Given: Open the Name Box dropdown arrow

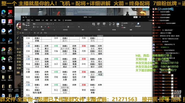Looking at the screenshot, I should [30, 33].
